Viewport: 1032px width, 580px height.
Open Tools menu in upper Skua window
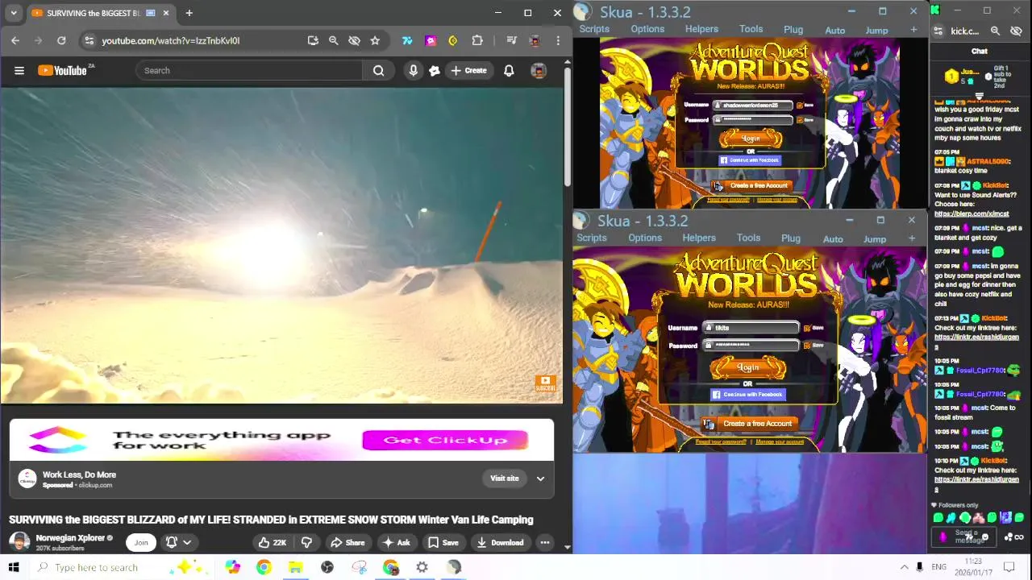pos(751,29)
